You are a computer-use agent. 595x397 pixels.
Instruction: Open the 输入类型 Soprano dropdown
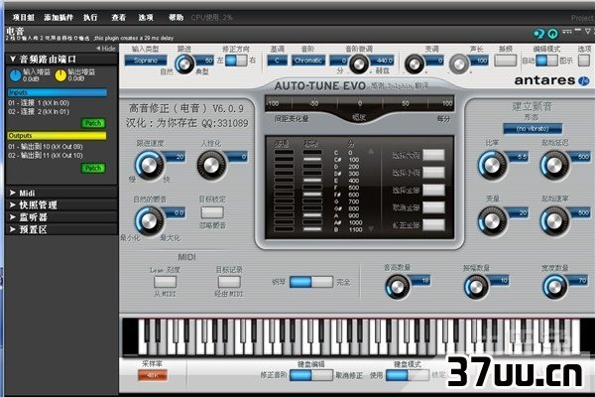click(146, 61)
